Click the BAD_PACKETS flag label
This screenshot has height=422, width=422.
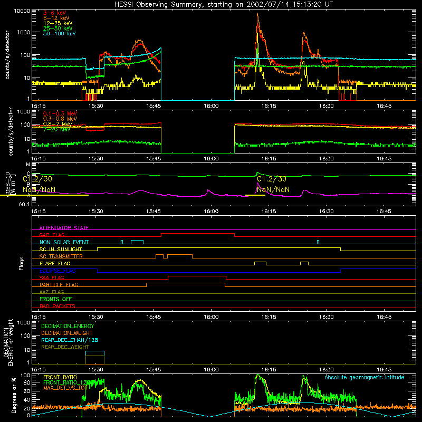57,306
